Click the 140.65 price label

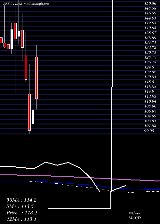150,28
